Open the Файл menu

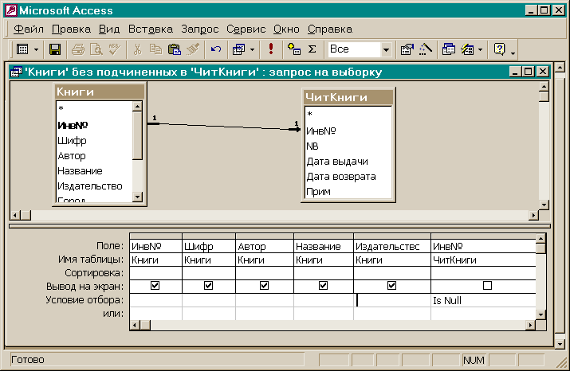(29, 29)
